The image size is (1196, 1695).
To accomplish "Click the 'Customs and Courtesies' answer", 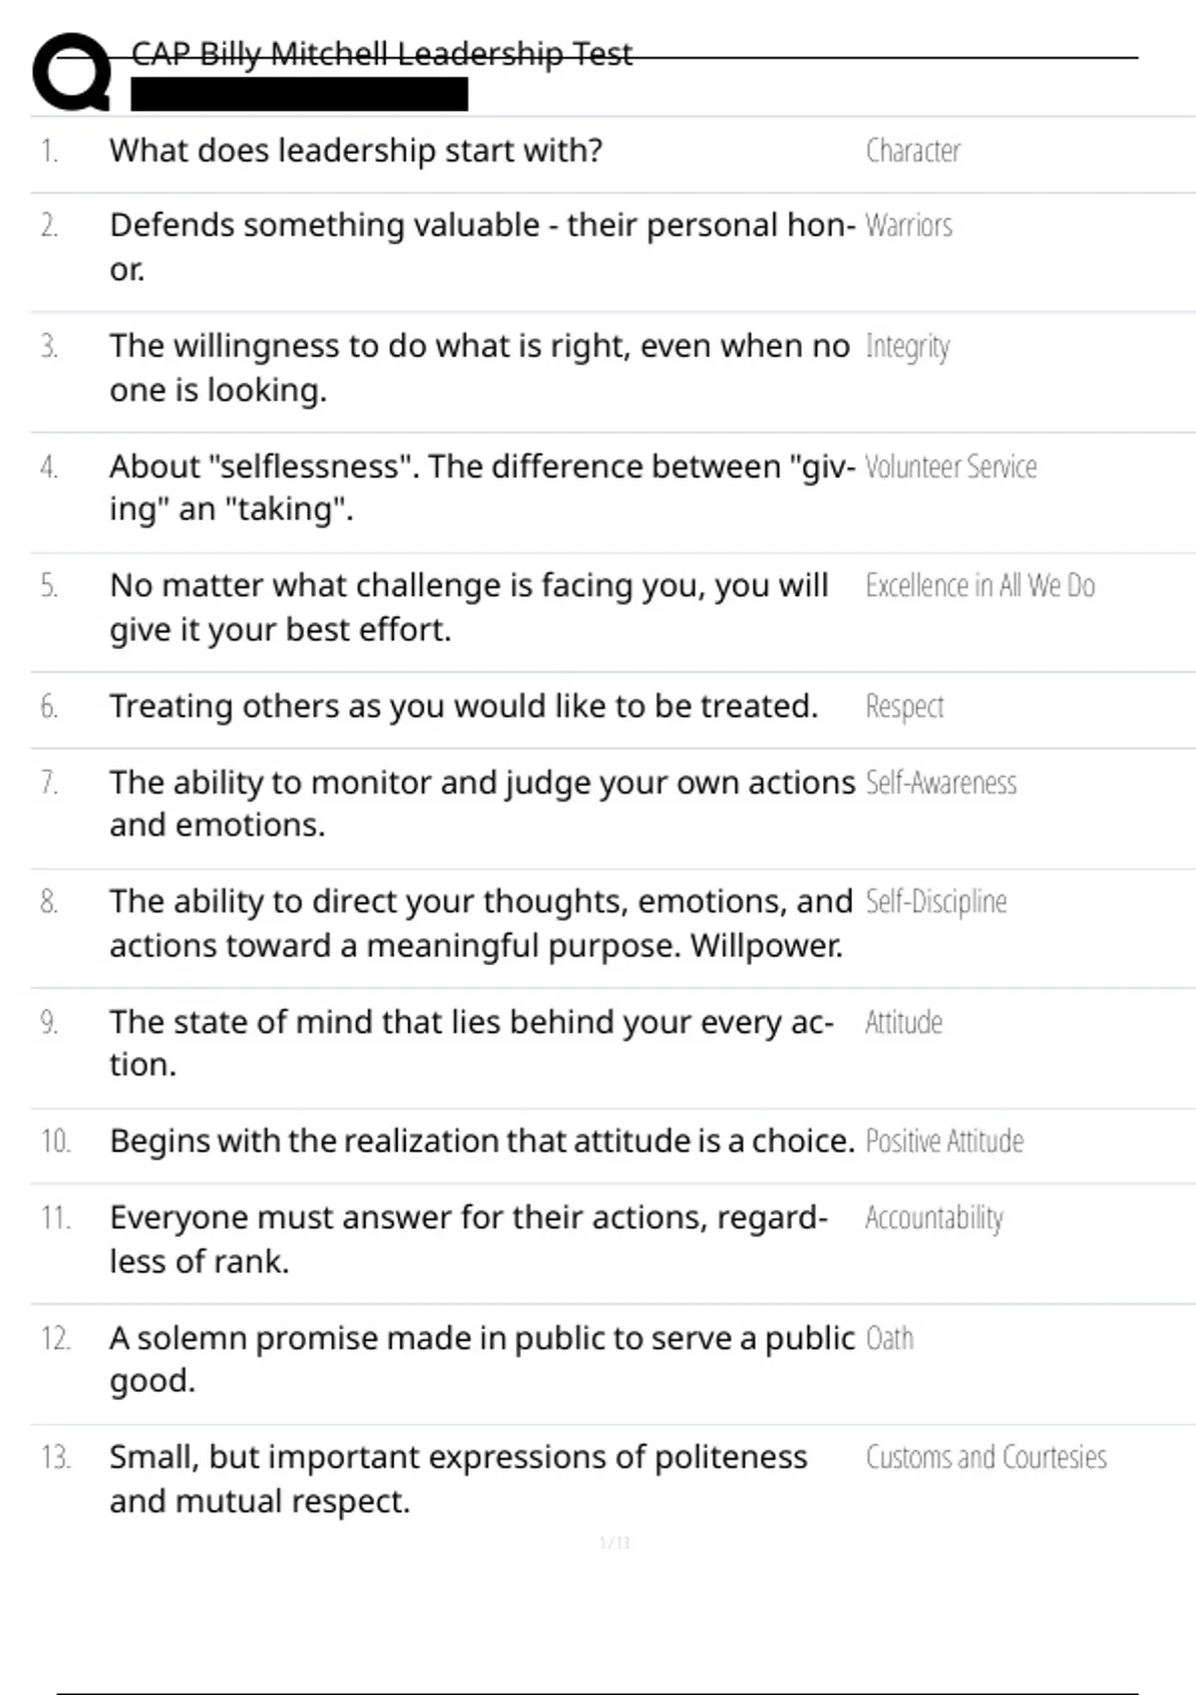I will [x=986, y=1458].
